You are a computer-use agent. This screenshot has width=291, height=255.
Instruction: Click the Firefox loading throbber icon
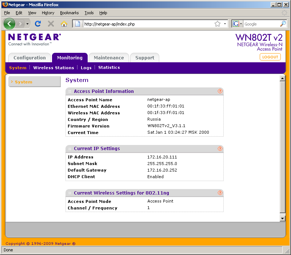284,13
